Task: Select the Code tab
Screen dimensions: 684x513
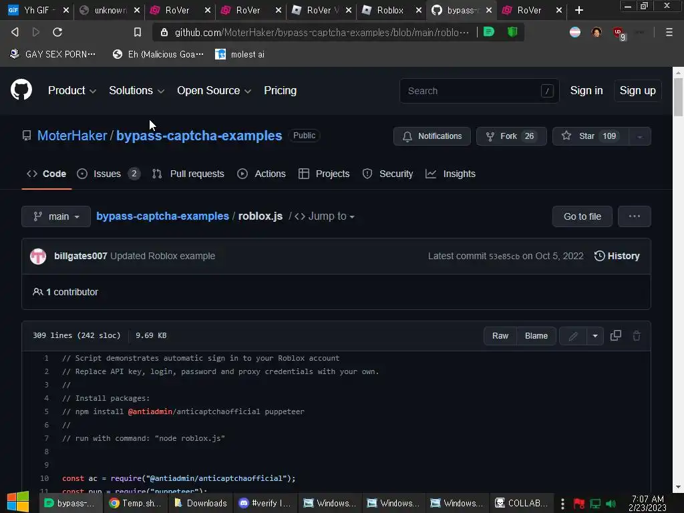Action: [x=47, y=174]
